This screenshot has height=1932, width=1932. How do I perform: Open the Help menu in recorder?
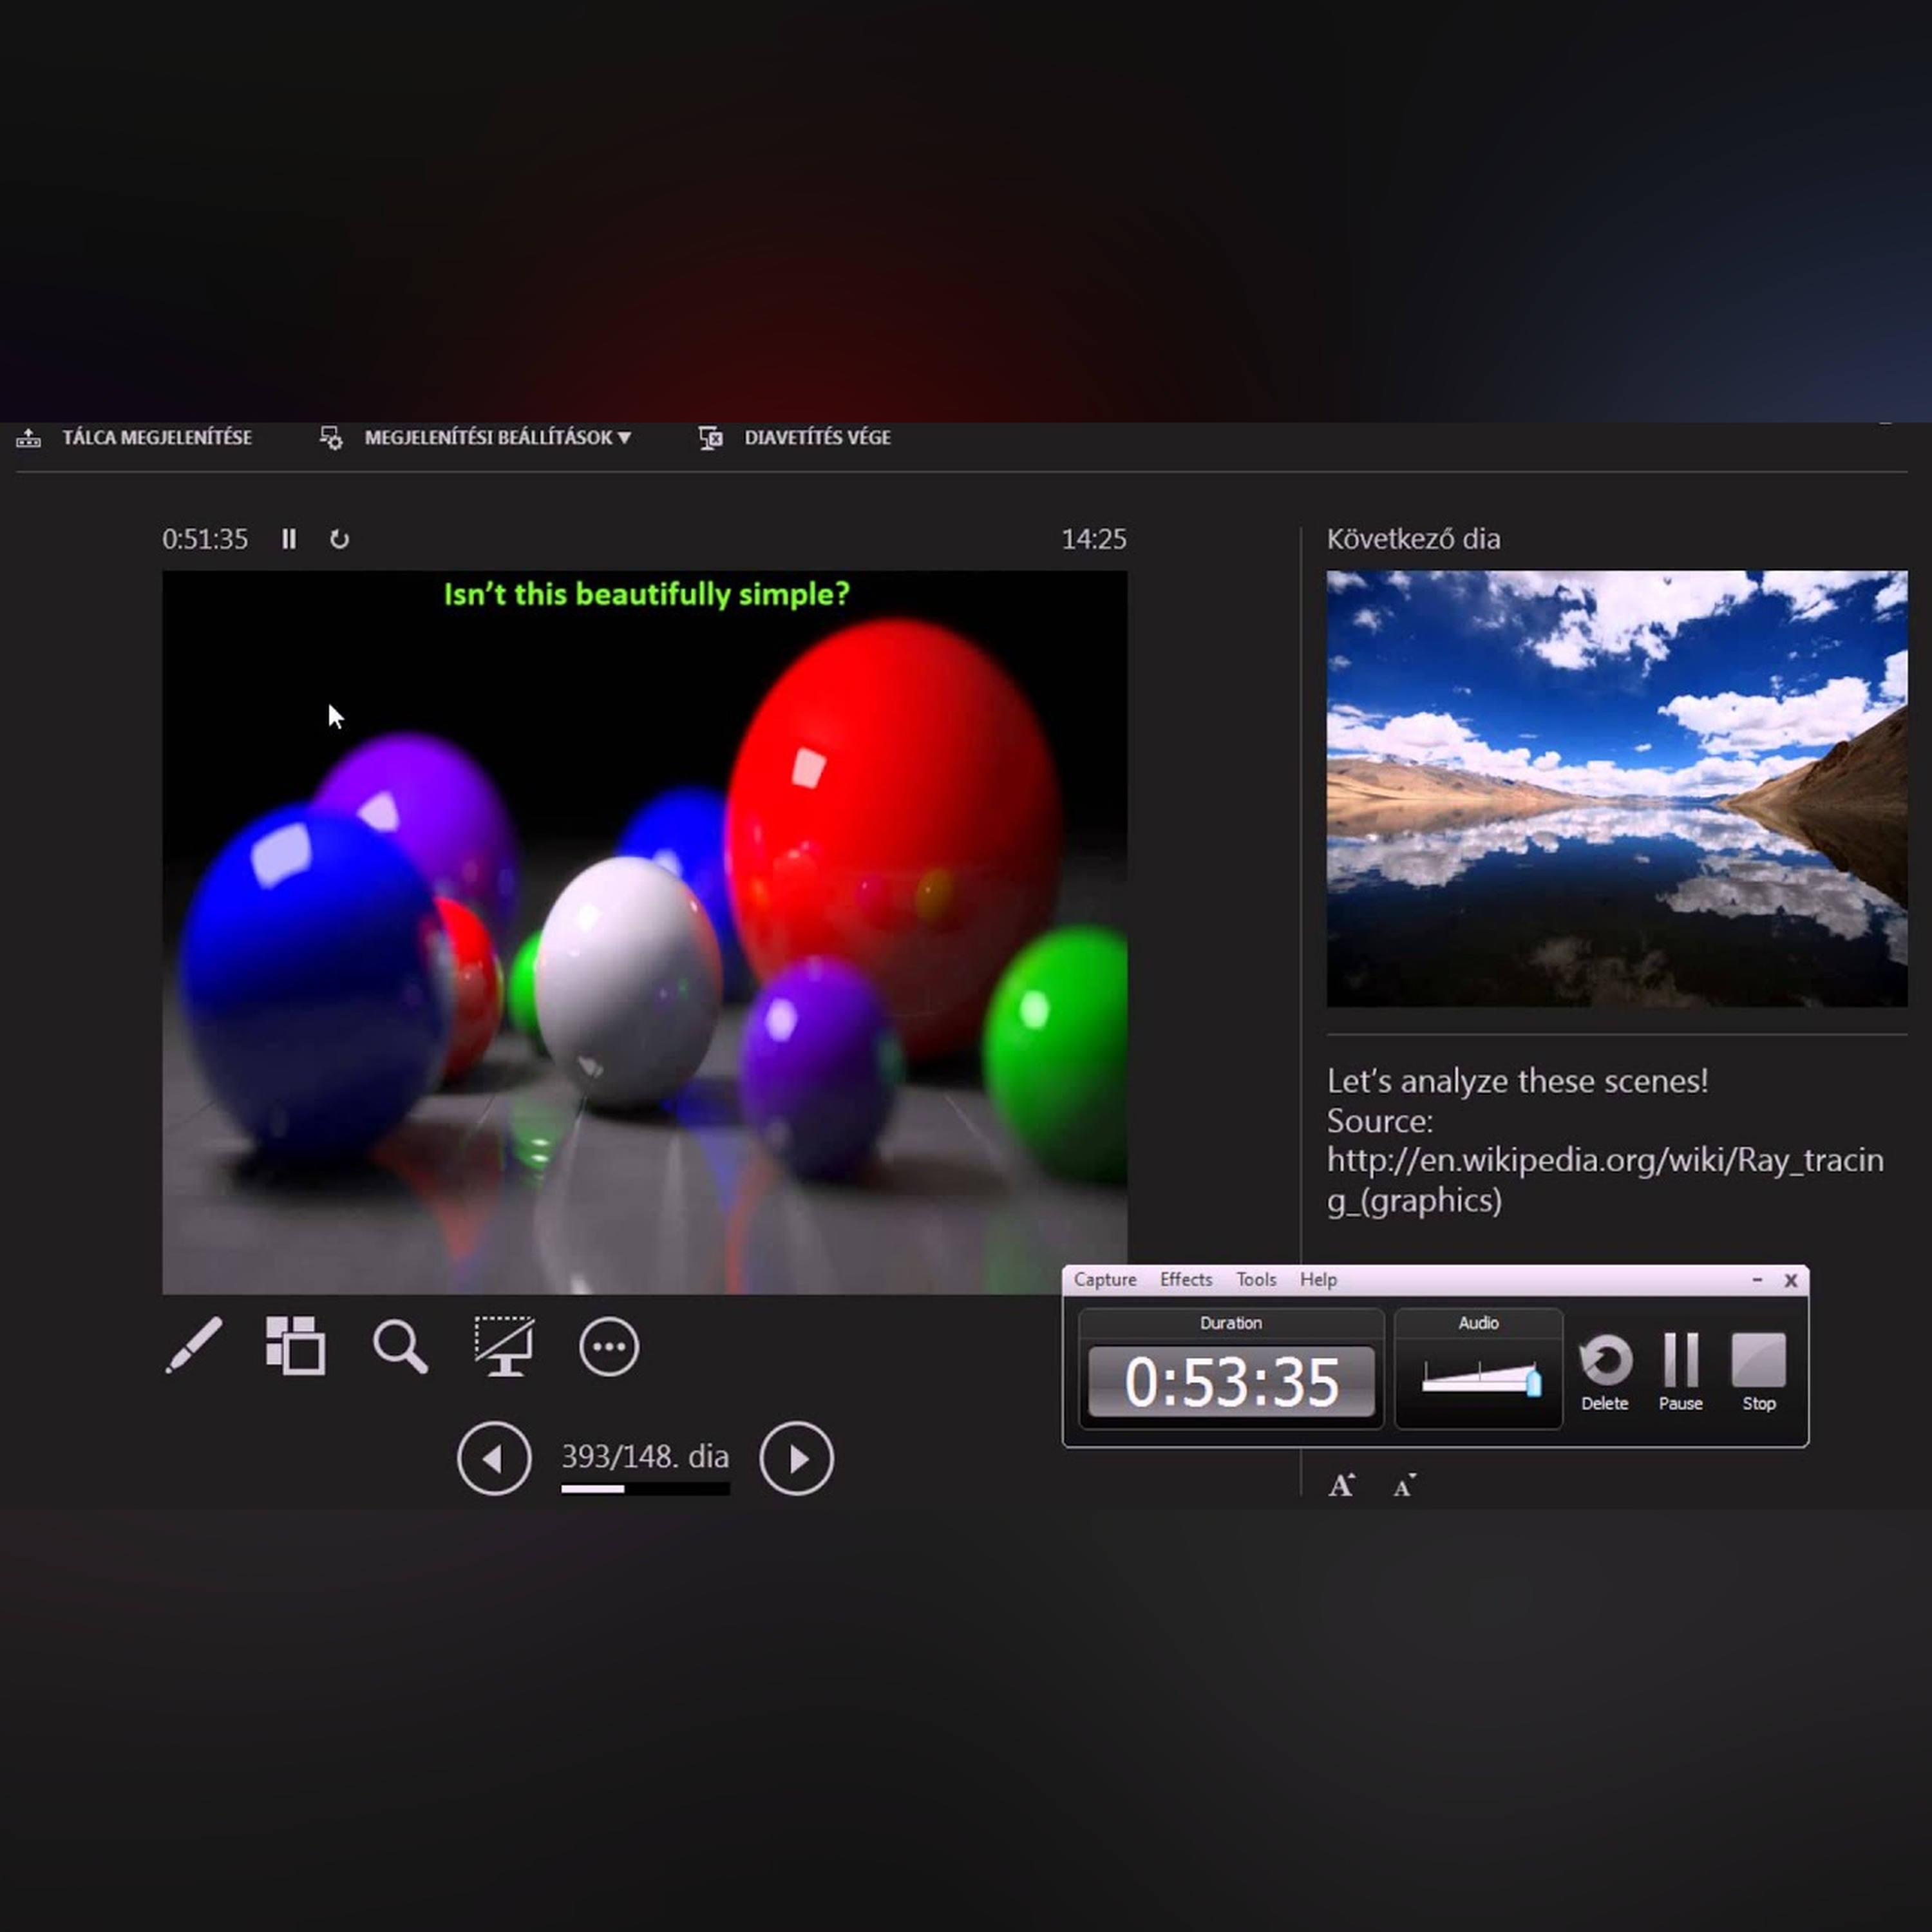(1318, 1279)
